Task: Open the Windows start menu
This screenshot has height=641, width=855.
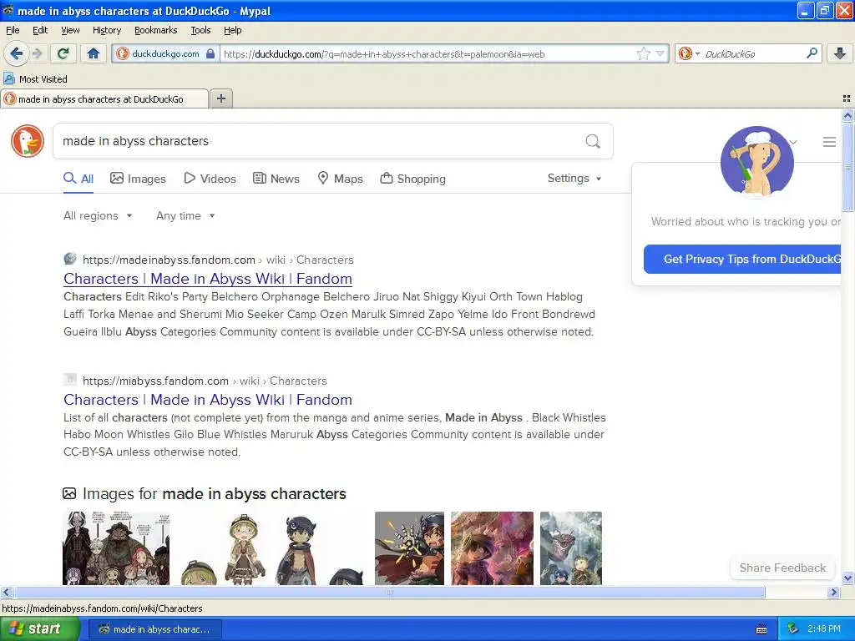Action: point(39,629)
